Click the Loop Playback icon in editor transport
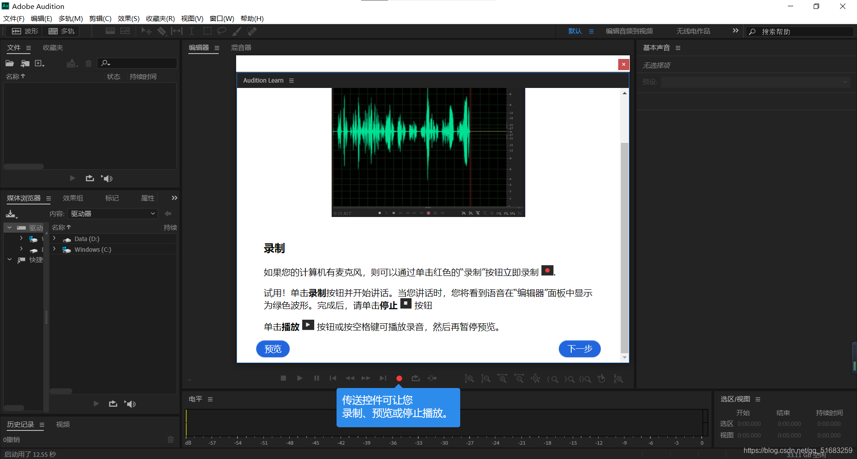The image size is (857, 459). point(416,378)
